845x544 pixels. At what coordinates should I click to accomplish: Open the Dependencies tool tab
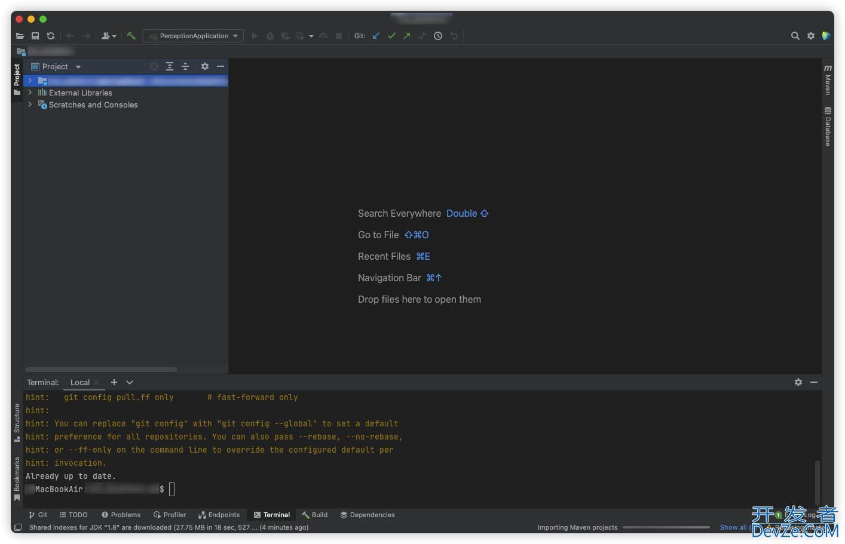(x=368, y=515)
